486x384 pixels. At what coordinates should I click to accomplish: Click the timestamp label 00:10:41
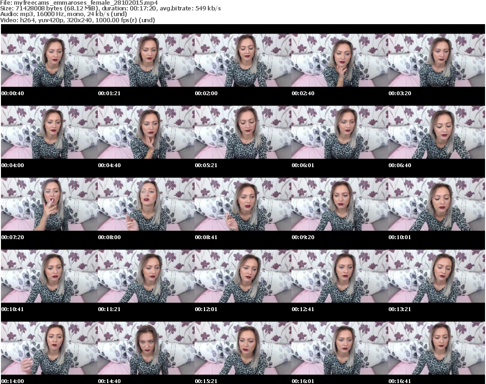(13, 309)
